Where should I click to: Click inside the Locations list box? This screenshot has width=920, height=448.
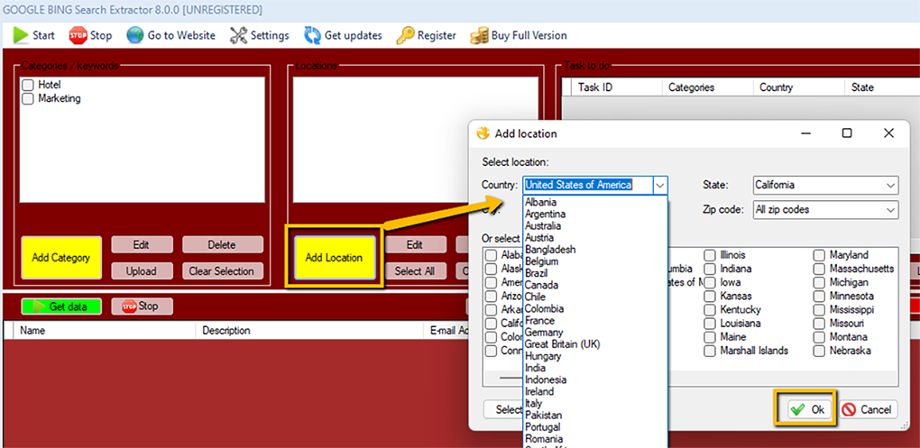click(x=416, y=140)
